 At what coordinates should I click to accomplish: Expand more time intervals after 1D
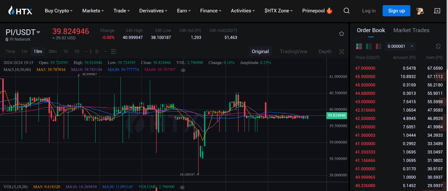[86, 52]
